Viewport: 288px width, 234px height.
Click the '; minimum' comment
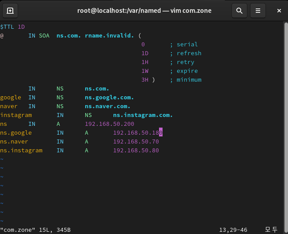(x=186, y=79)
